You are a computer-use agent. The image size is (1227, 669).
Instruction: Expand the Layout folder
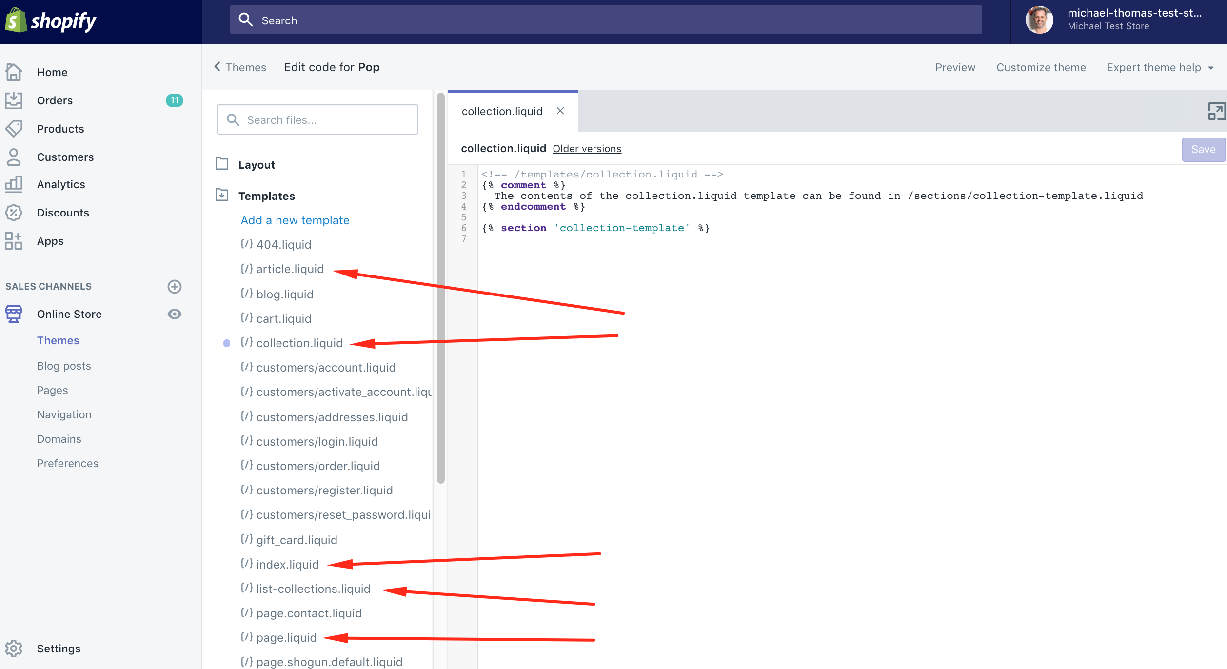[x=245, y=165]
